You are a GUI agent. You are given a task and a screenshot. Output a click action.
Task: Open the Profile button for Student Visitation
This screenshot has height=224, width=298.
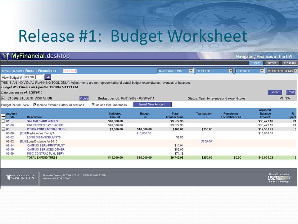84,98
